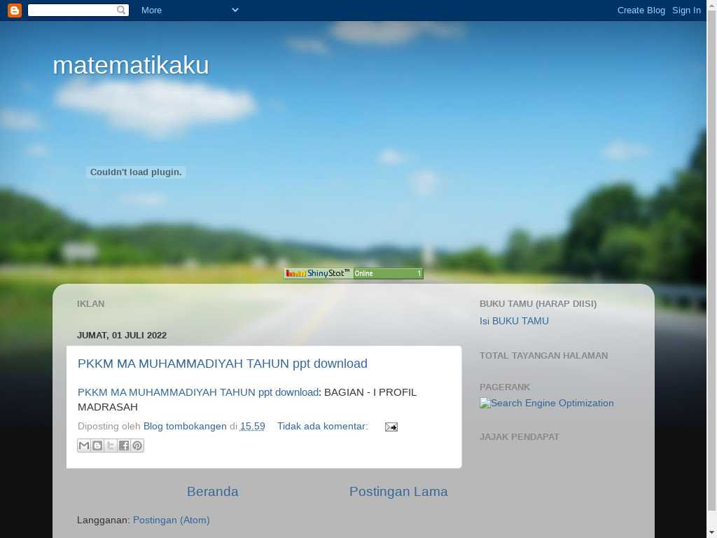The height and width of the screenshot is (538, 717).
Task: Click the JUMAT, 01 JULI 2022 date header
Action: tap(122, 336)
